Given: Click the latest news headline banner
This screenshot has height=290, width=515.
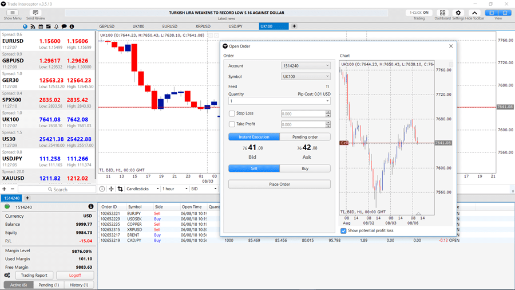Looking at the screenshot, I should coord(226,13).
